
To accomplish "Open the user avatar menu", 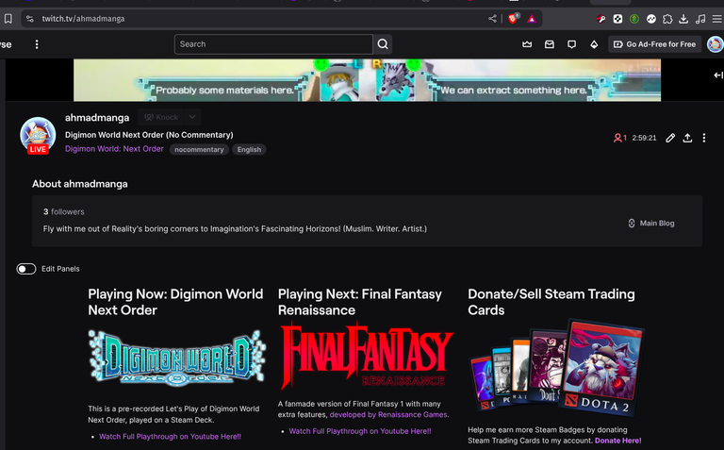I will coord(715,44).
